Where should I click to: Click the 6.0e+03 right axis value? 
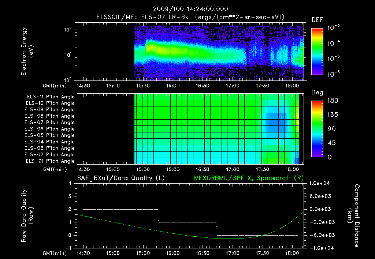[320, 196]
